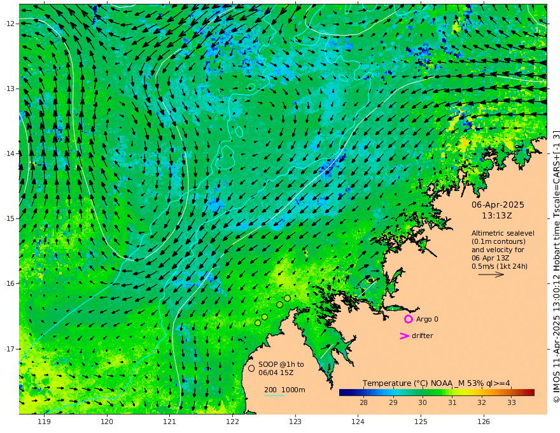This screenshot has width=560, height=433.
Task: Click the latitude axis label -12
Action: click(x=10, y=24)
